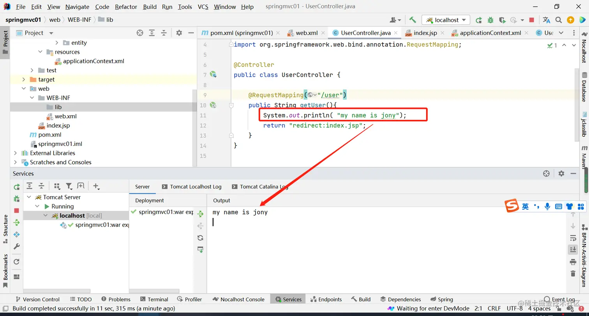Collapse the resources folder
This screenshot has width=589, height=316.
(x=41, y=52)
